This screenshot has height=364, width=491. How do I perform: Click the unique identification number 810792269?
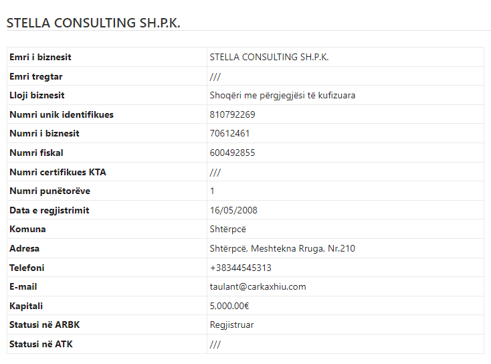tap(232, 114)
